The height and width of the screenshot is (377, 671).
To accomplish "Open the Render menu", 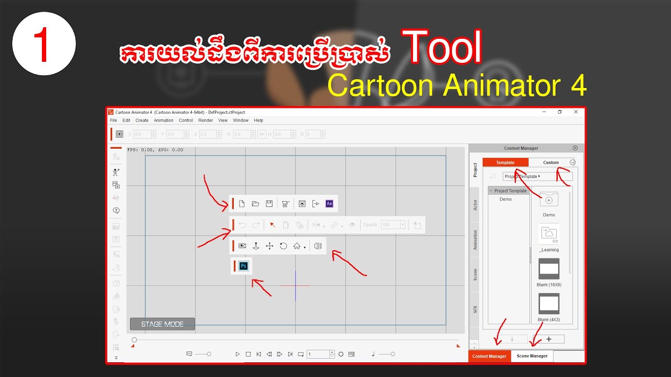I will click(x=205, y=120).
